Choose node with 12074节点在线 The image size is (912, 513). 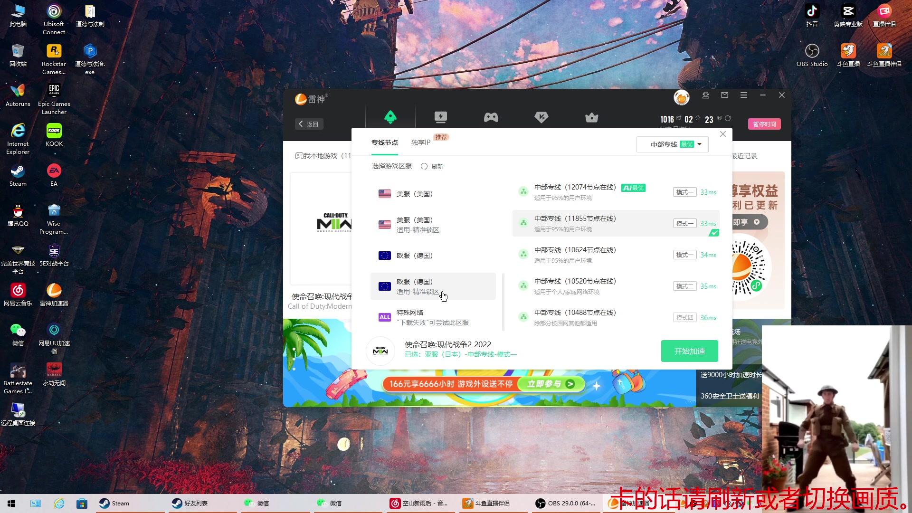616,192
